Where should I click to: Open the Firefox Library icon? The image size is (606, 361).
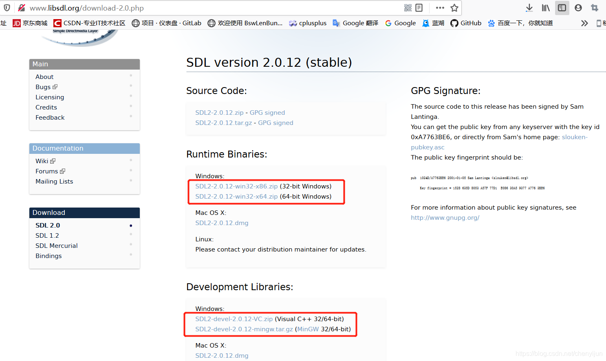tap(545, 8)
